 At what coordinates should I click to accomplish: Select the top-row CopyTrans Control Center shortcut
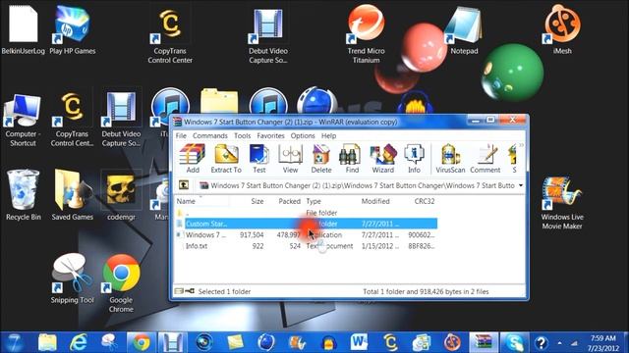[x=170, y=34]
